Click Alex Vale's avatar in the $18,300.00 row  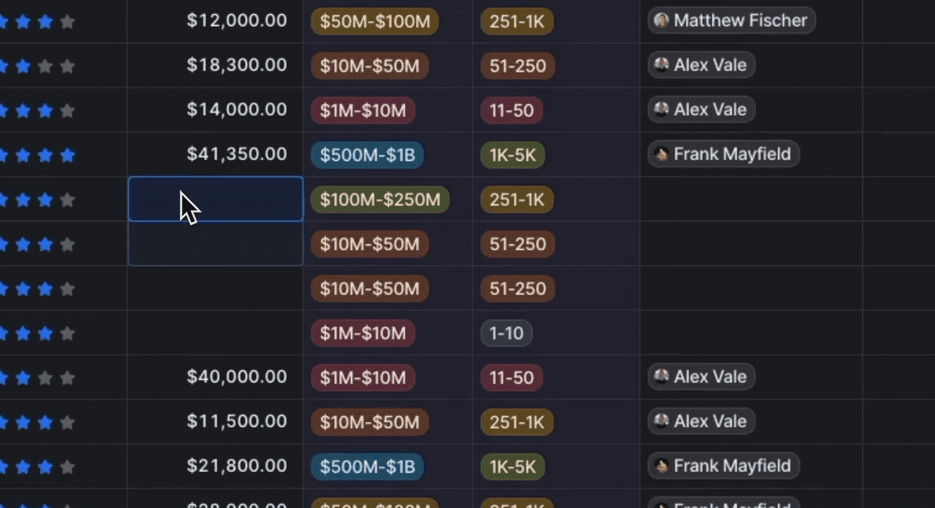661,65
